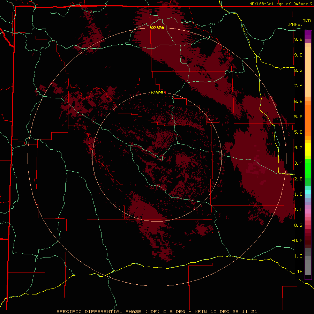The width and height of the screenshot is (314, 314).
Task: Click the legend value 1.8
Action: click(x=298, y=194)
